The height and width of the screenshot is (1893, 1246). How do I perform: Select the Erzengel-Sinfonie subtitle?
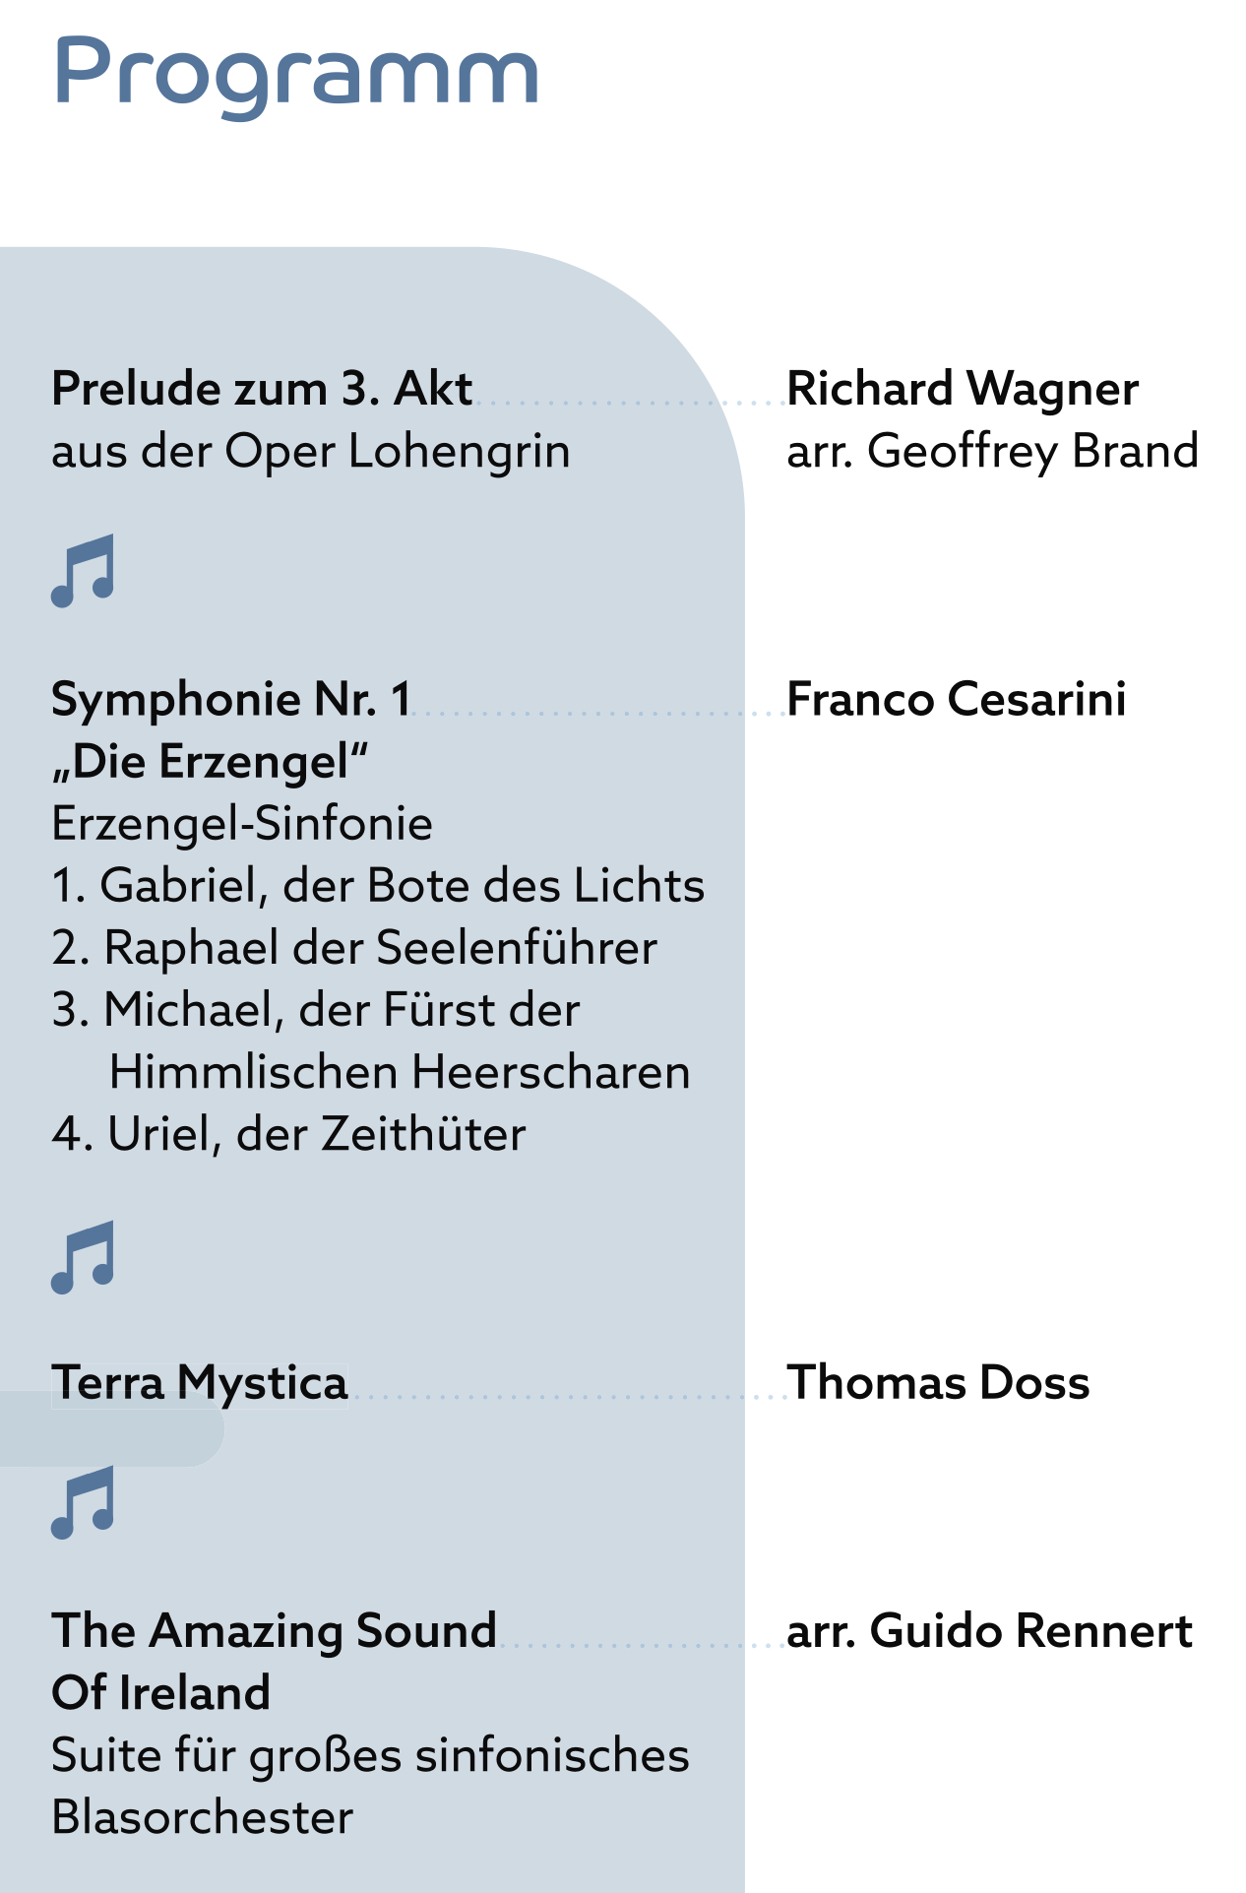242,824
